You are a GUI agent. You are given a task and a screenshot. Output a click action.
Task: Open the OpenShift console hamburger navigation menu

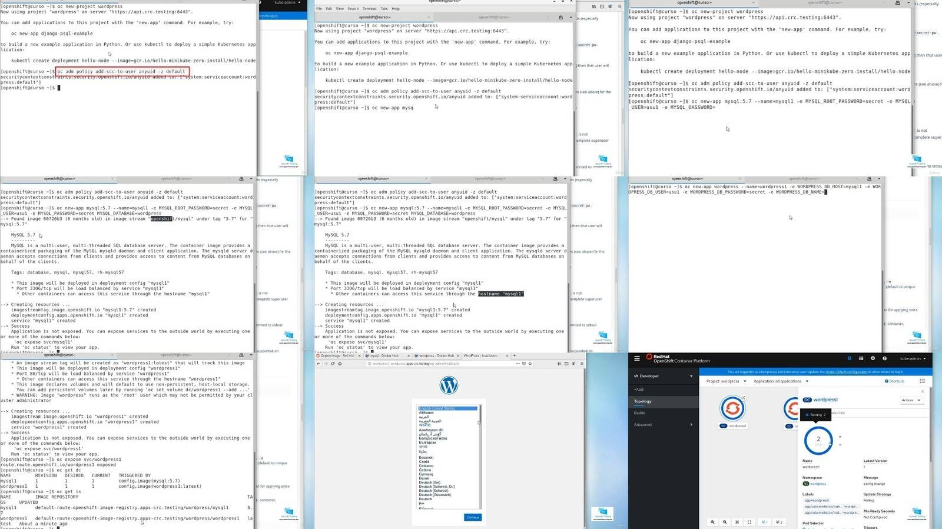pos(637,358)
